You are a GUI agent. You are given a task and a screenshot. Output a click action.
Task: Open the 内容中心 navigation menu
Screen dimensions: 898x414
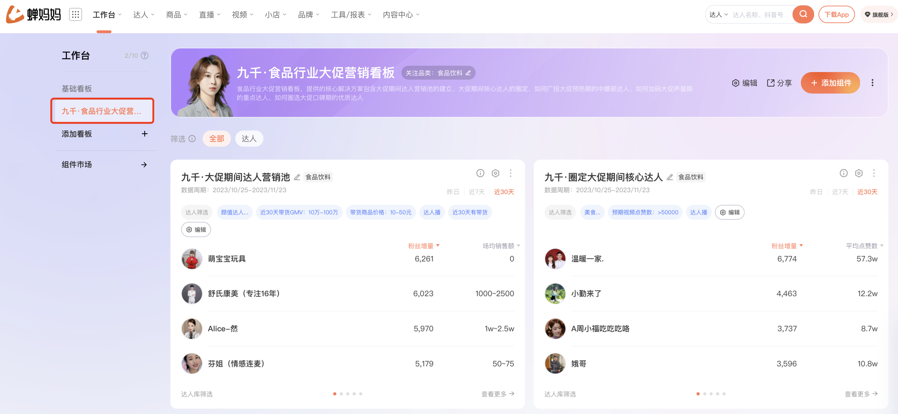pos(401,15)
